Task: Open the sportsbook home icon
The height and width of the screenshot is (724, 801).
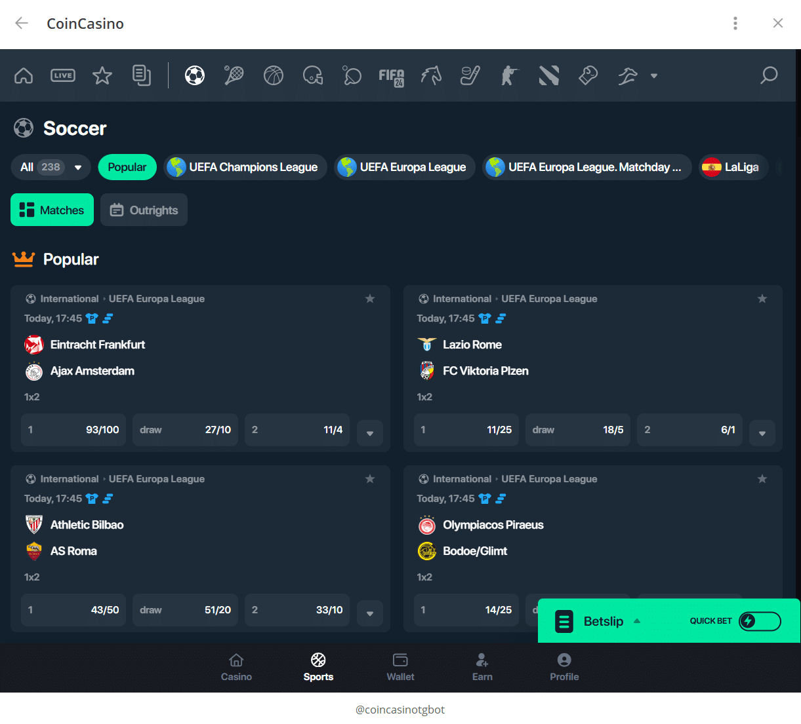Action: pyautogui.click(x=24, y=76)
